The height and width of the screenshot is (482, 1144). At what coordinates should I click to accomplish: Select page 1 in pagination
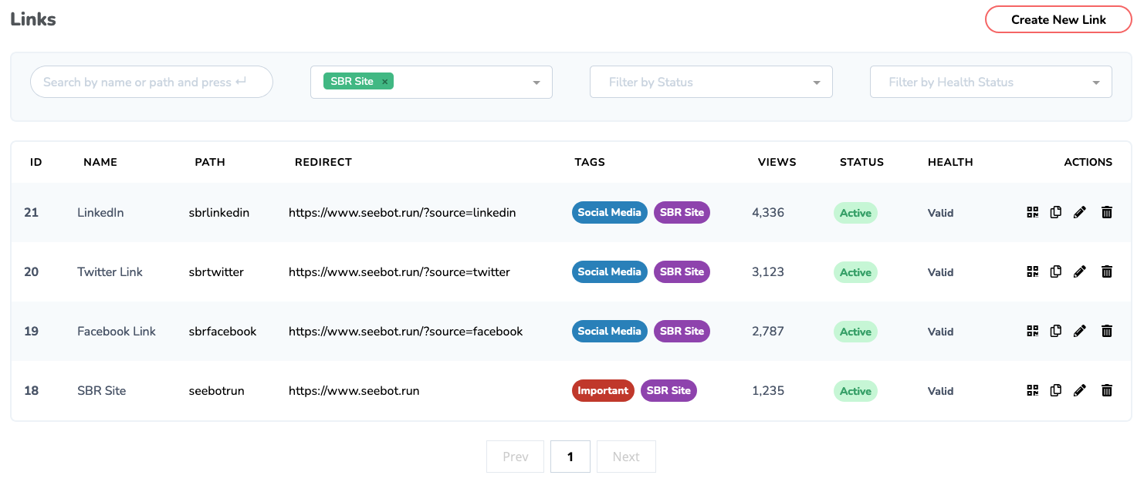570,457
